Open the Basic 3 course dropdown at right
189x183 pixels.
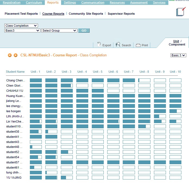(178, 55)
